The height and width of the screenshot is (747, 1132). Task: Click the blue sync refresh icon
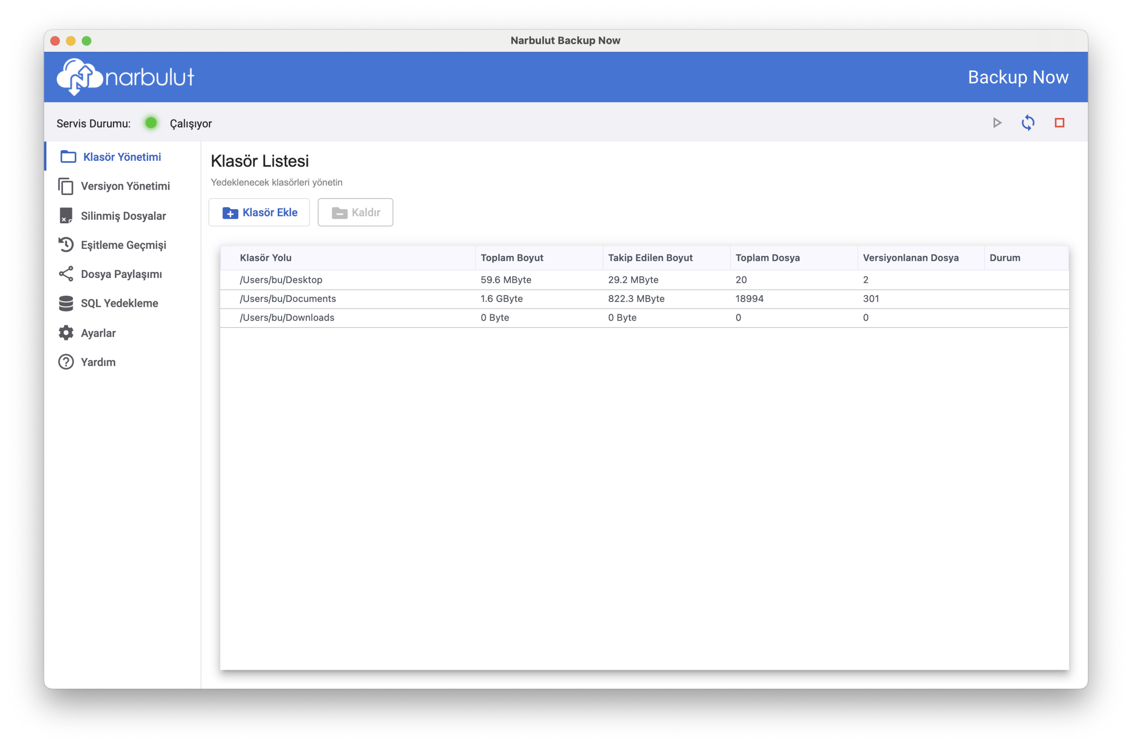tap(1028, 123)
